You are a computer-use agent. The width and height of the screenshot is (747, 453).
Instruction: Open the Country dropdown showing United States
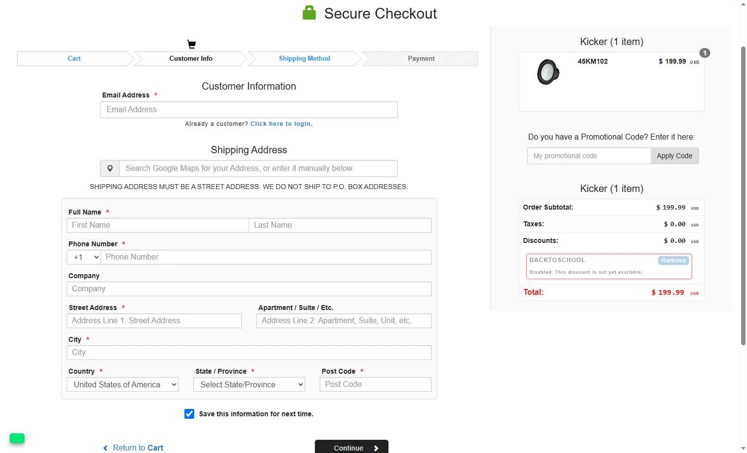click(x=123, y=384)
